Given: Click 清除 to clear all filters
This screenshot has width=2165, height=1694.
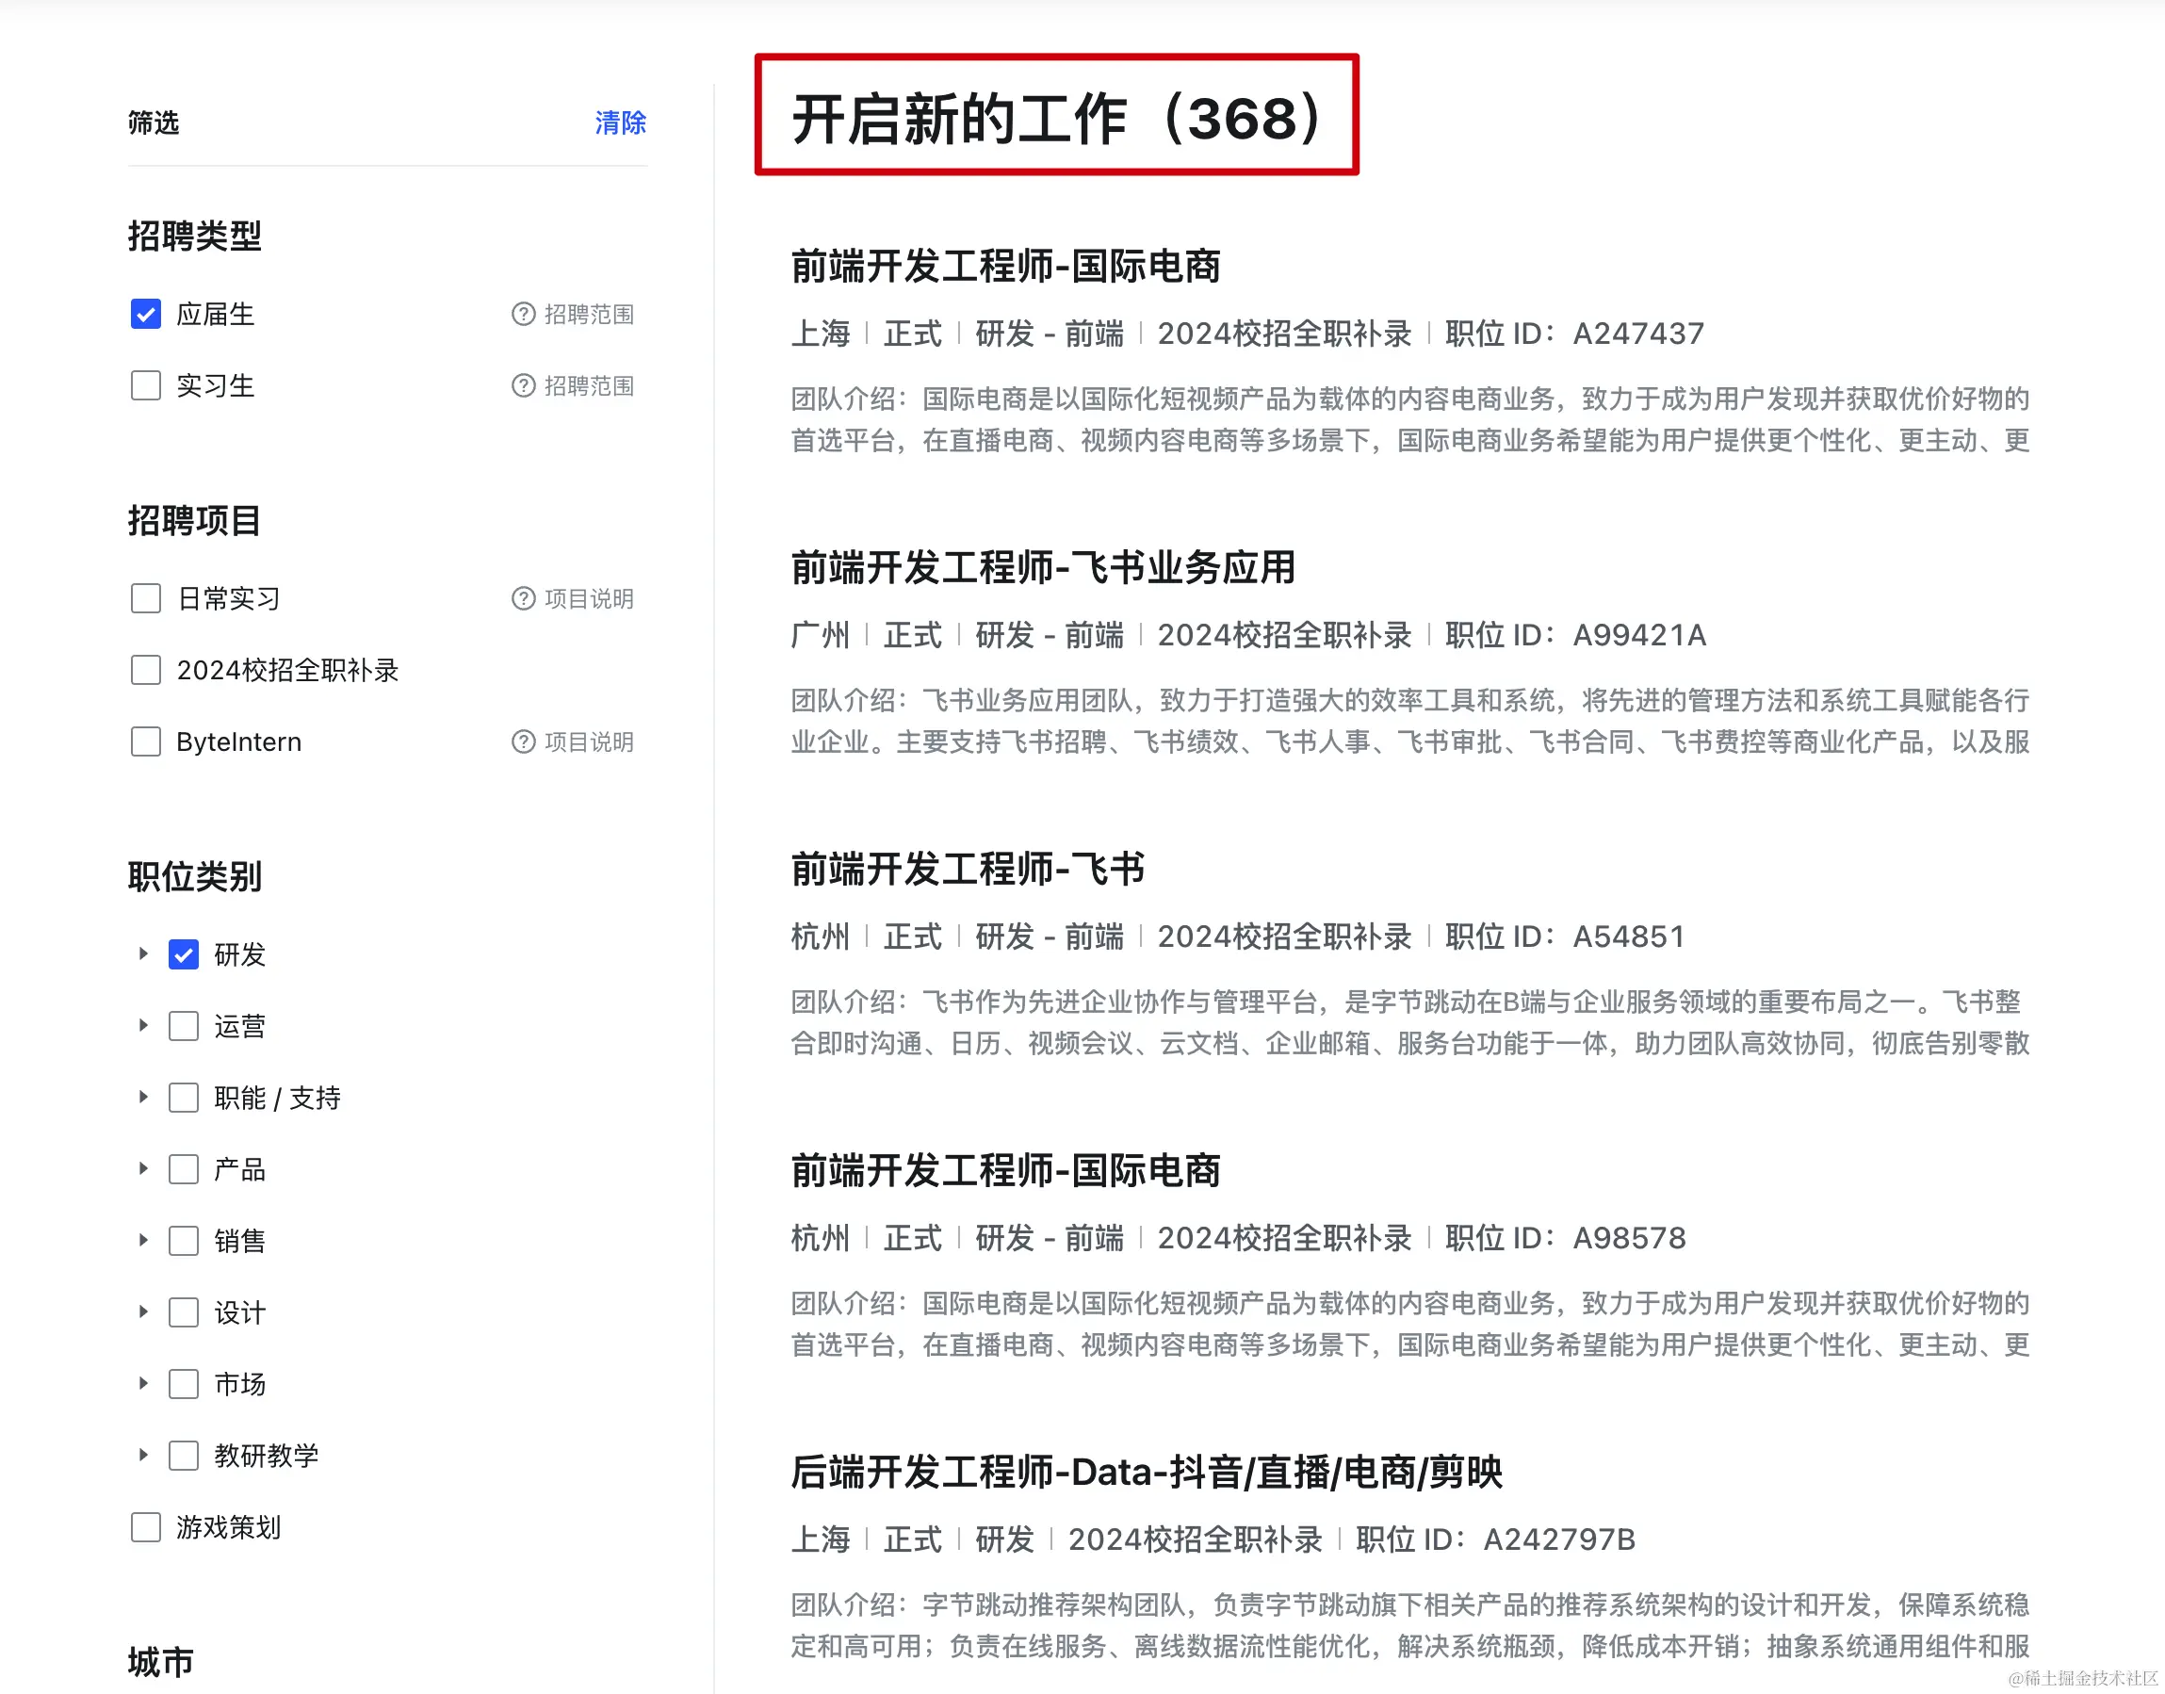Looking at the screenshot, I should (620, 123).
